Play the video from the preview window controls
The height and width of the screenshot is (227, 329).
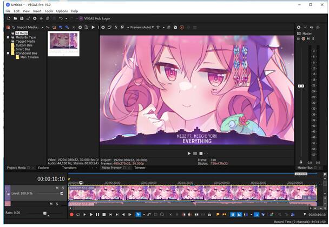coord(189,153)
